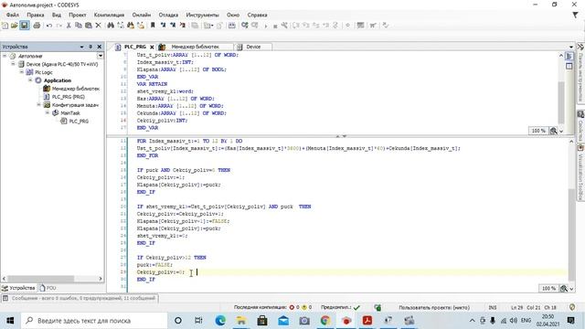Select the PLC_PRG editor tab
This screenshot has width=585, height=329.
[x=134, y=47]
